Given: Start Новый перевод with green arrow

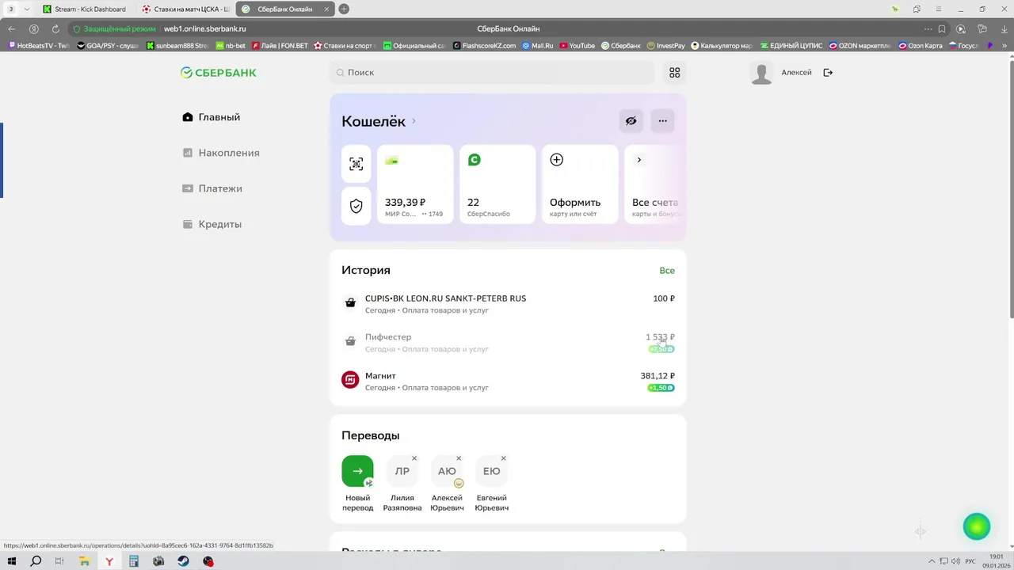Looking at the screenshot, I should point(357,471).
